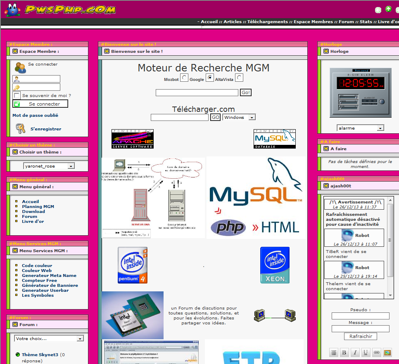The image size is (399, 364).
Task: Click the bottom slider on the alarm clock
Action: click(x=348, y=108)
